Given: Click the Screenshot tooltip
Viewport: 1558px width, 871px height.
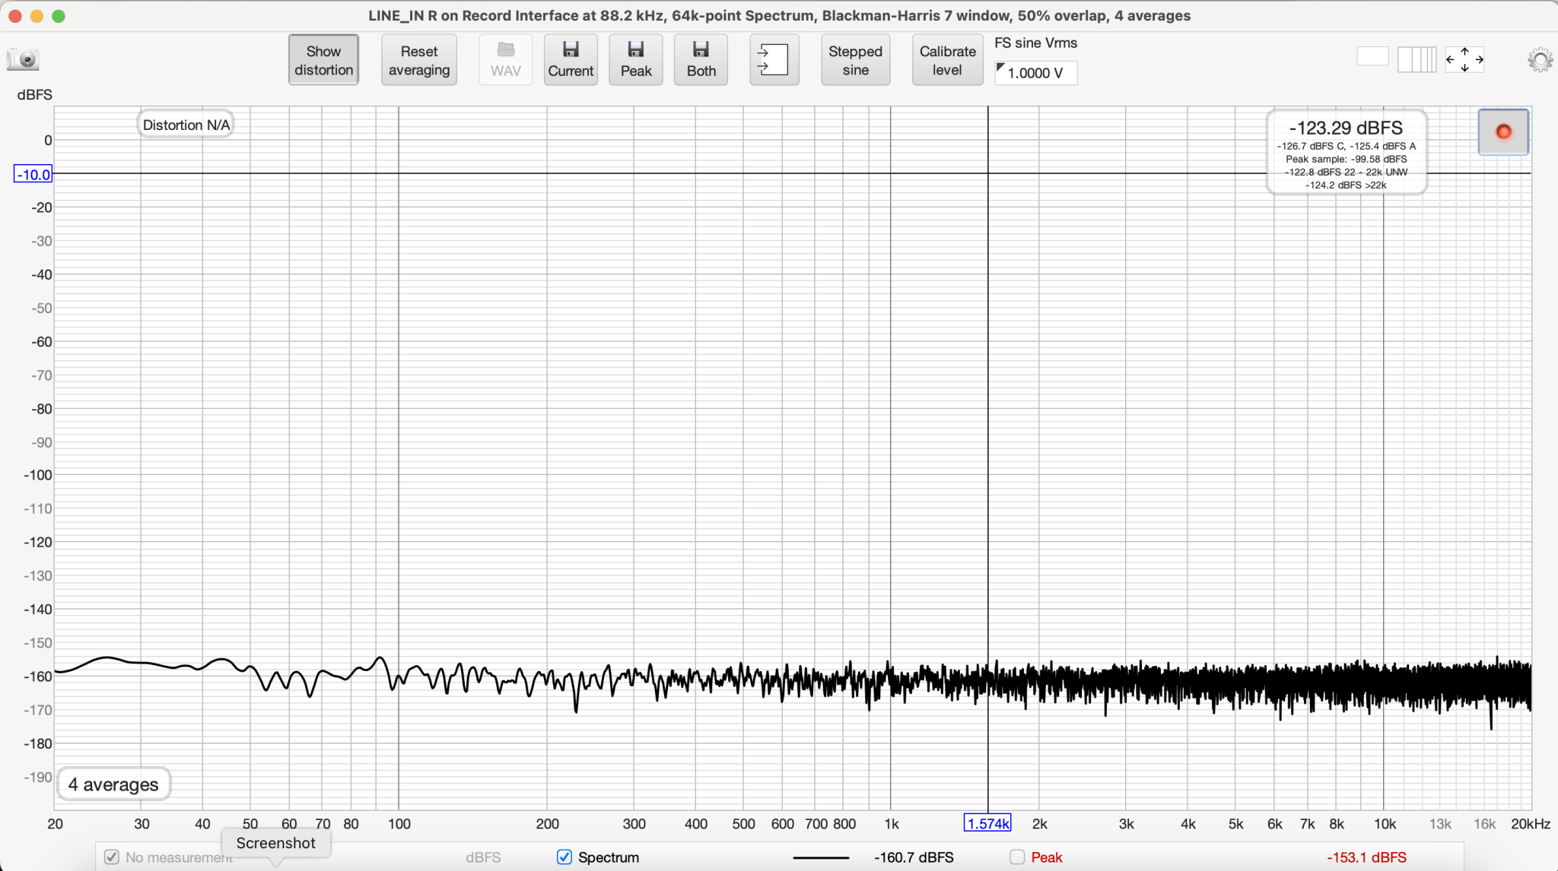Looking at the screenshot, I should point(275,843).
